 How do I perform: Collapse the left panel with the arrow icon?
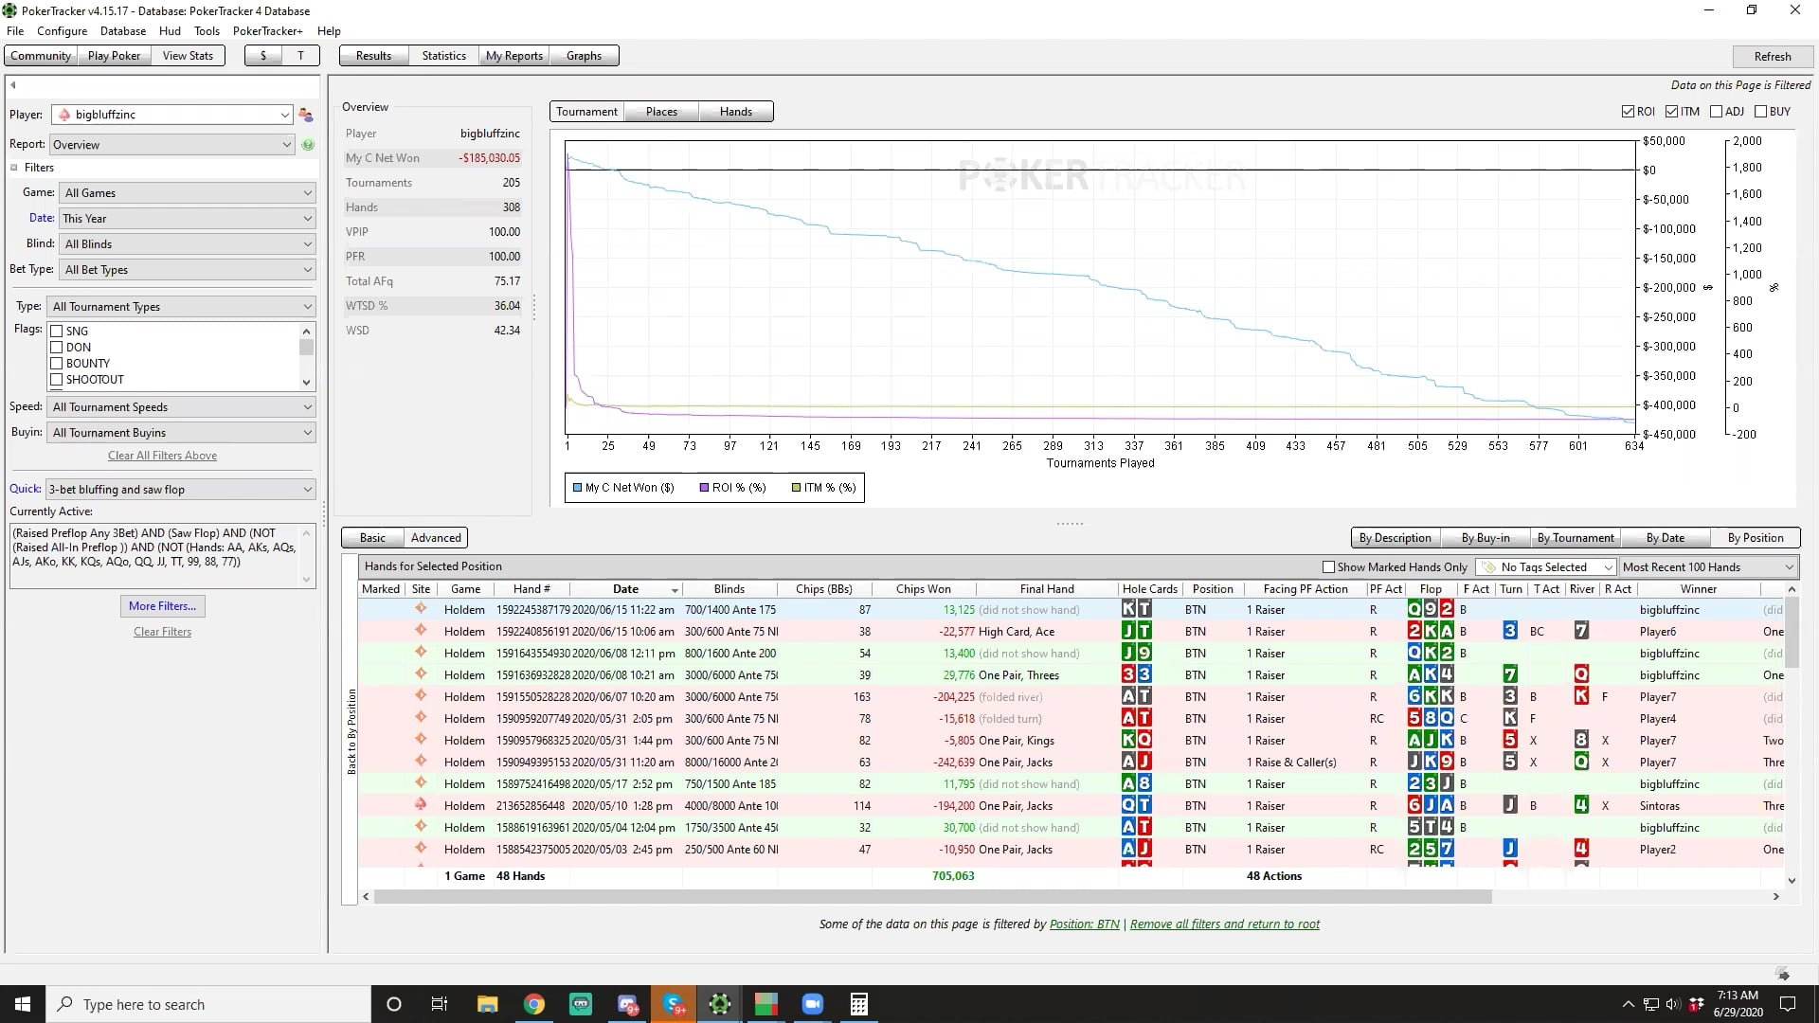13,85
